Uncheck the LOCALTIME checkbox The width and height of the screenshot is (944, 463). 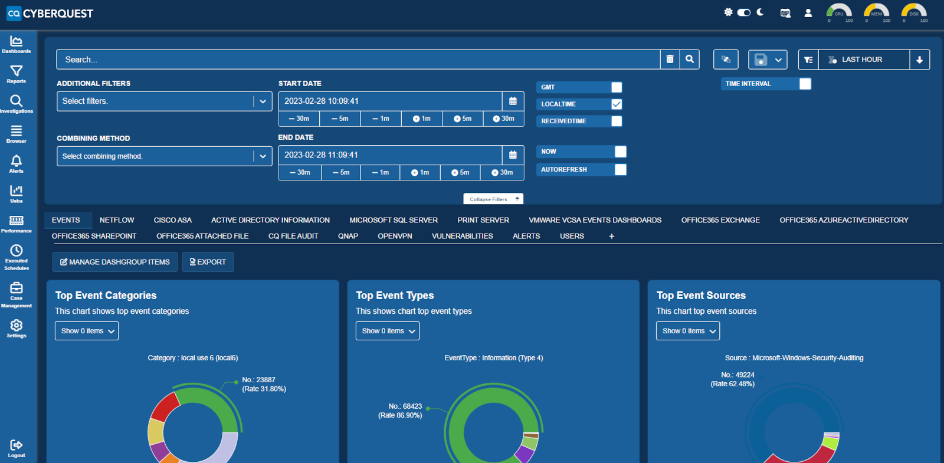pos(617,104)
